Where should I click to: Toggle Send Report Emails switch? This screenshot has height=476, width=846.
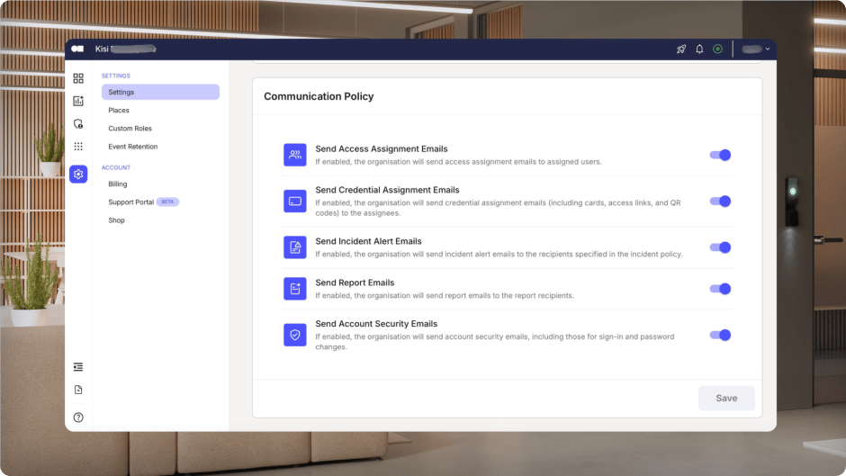720,289
